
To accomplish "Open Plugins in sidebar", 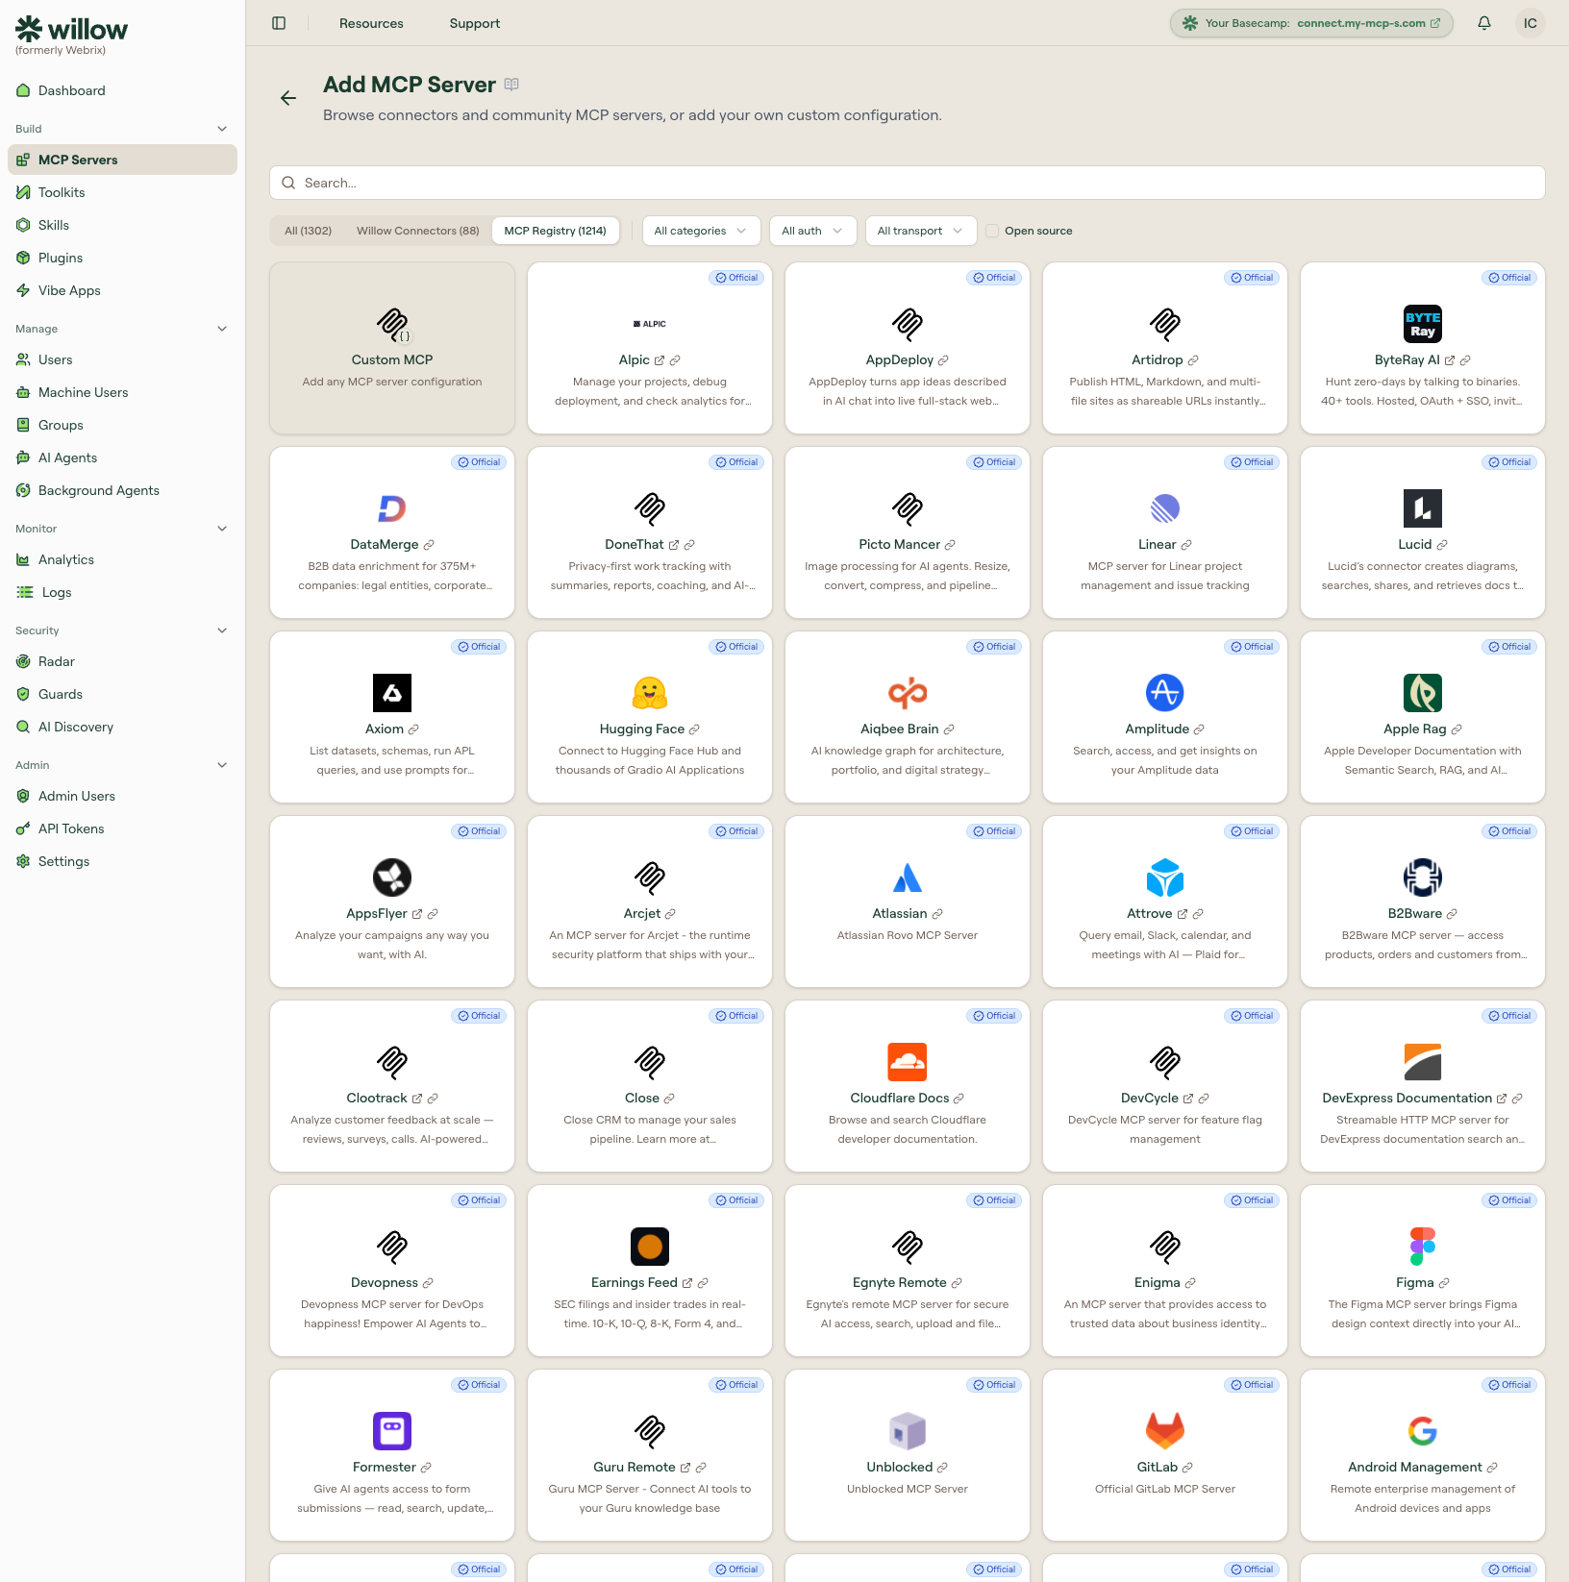I will pos(122,258).
